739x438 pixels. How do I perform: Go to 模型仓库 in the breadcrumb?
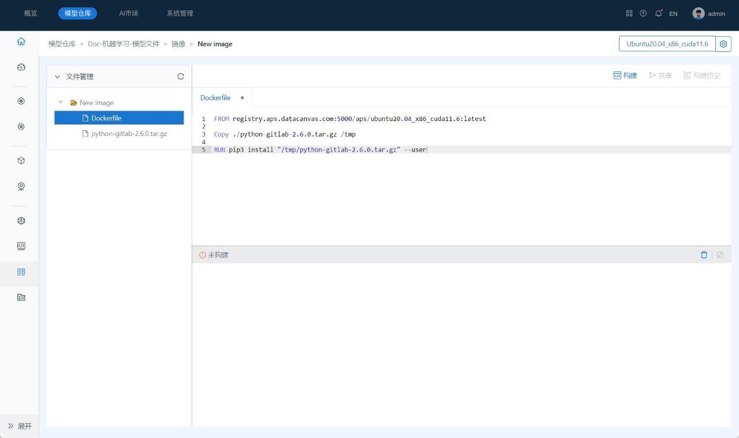click(62, 44)
